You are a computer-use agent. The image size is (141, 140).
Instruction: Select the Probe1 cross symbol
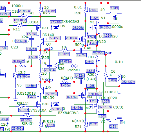[x=74, y=66]
